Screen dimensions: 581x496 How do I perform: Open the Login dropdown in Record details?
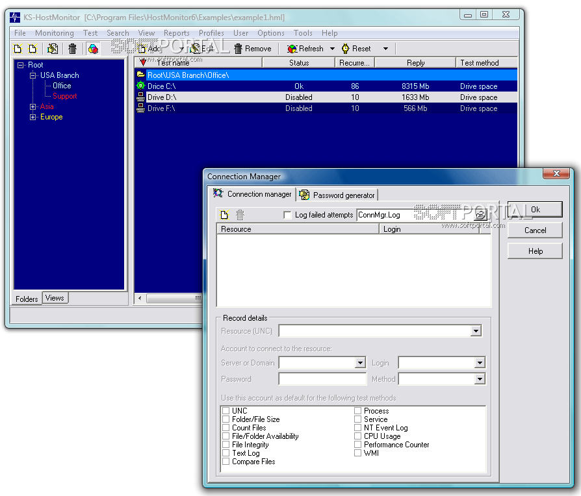tap(480, 363)
